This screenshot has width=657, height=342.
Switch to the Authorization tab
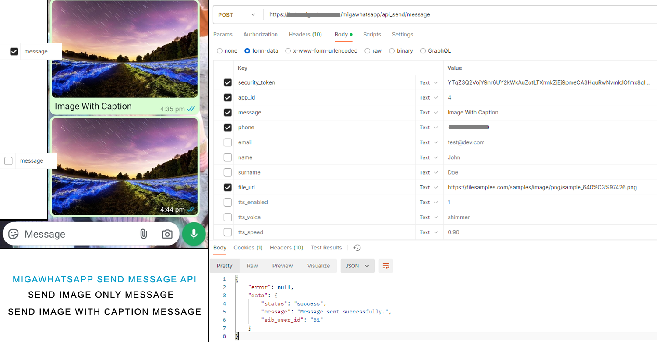point(260,34)
